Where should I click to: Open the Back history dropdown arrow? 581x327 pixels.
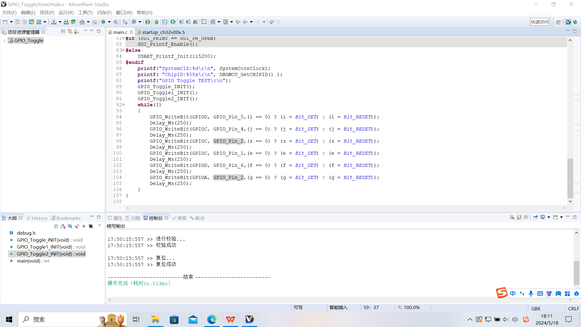(x=251, y=22)
